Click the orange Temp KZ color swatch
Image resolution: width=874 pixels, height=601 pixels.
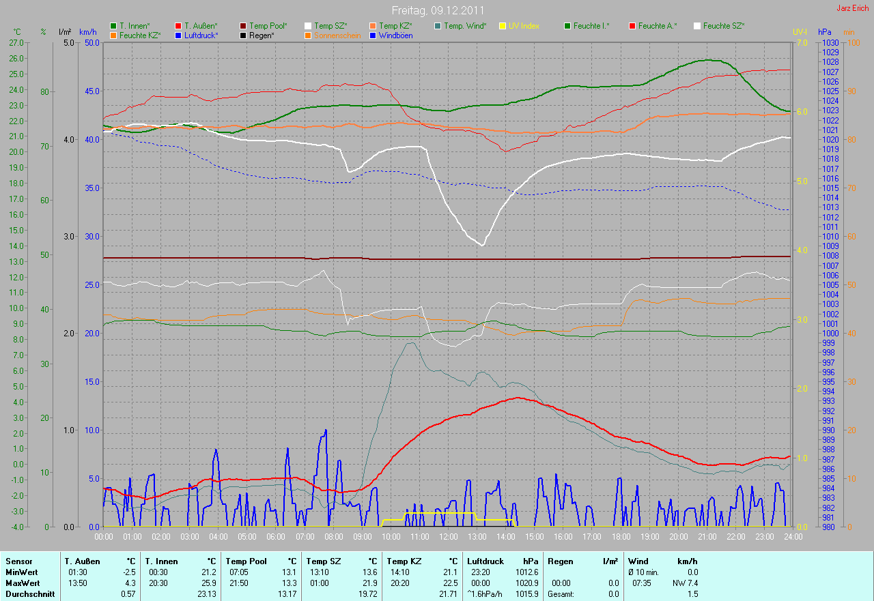[373, 26]
